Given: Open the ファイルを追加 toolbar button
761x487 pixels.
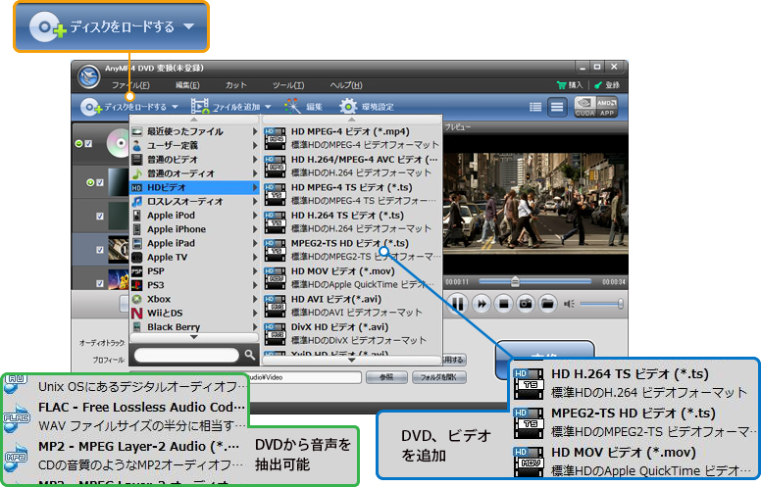Looking at the screenshot, I should coord(230,107).
